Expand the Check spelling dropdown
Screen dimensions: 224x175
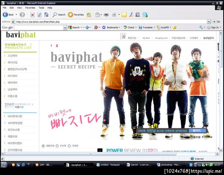click(x=136, y=27)
